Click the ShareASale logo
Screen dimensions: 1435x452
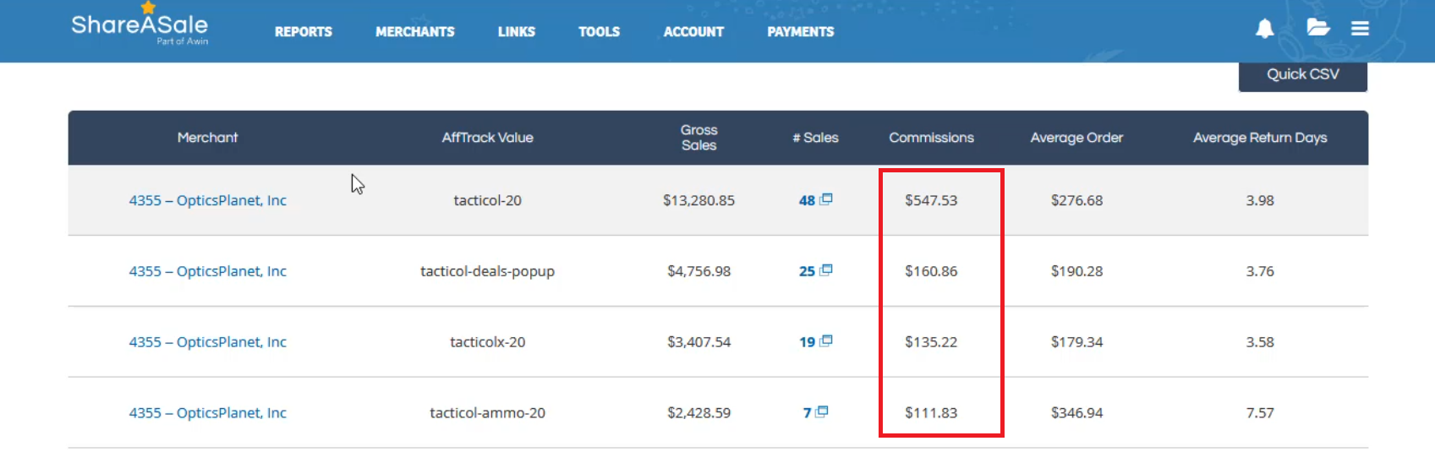[140, 25]
